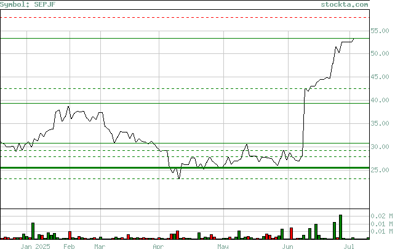Click the 55.00 price axis label
This screenshot has height=249, width=403.
(380, 31)
